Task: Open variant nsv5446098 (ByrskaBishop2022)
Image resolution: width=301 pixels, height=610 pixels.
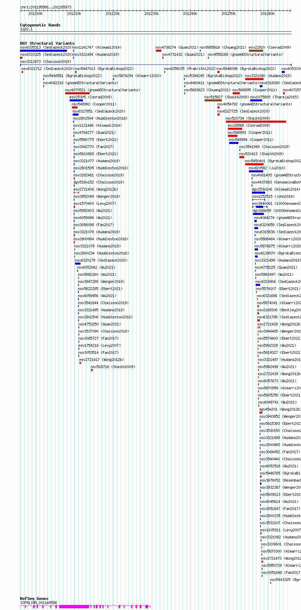Action: coord(247,69)
